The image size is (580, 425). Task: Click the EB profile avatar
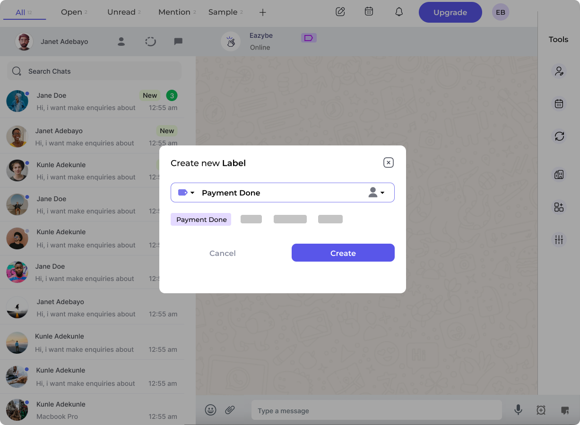coord(501,12)
